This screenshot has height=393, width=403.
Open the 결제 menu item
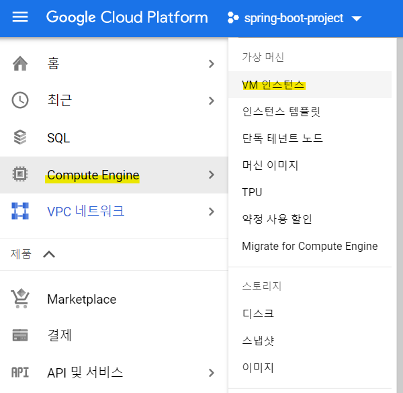pos(114,335)
